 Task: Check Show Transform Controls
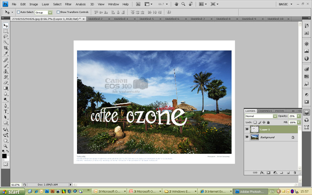point(58,12)
